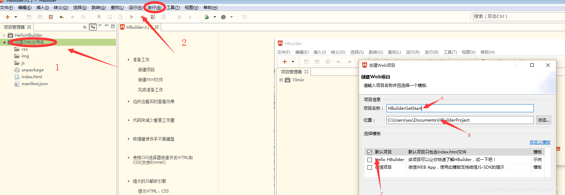Open the 帮助(H) menu in main menu bar

click(210, 8)
